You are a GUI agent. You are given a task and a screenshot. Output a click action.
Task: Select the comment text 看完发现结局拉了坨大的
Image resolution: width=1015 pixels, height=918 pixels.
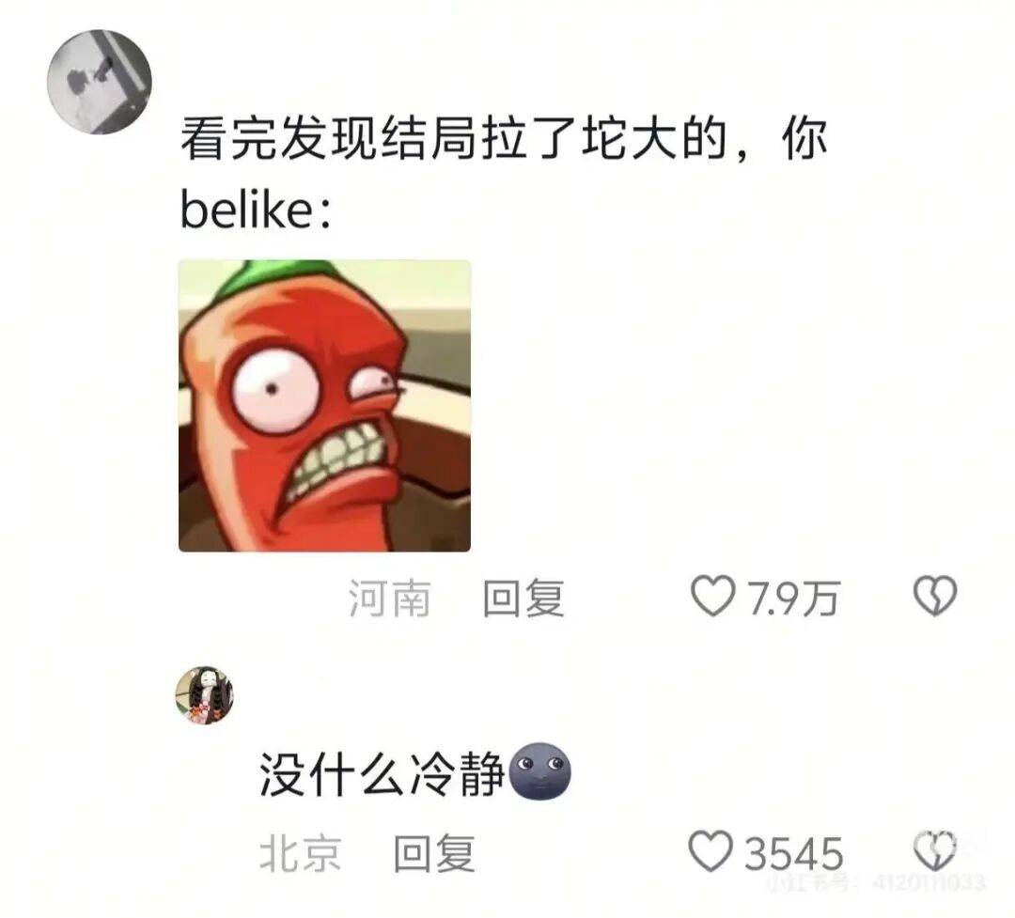(453, 138)
